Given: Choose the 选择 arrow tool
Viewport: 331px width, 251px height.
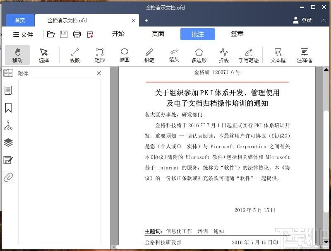Looking at the screenshot, I should (44, 55).
